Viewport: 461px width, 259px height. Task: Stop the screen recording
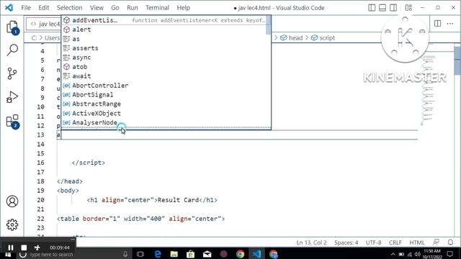point(24,247)
